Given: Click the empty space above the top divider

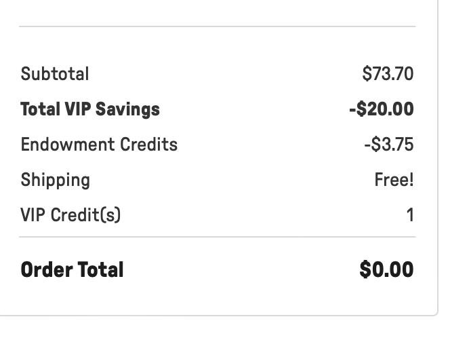Looking at the screenshot, I should point(217,12).
